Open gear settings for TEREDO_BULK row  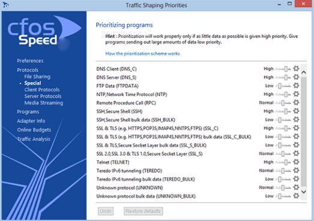point(296,179)
